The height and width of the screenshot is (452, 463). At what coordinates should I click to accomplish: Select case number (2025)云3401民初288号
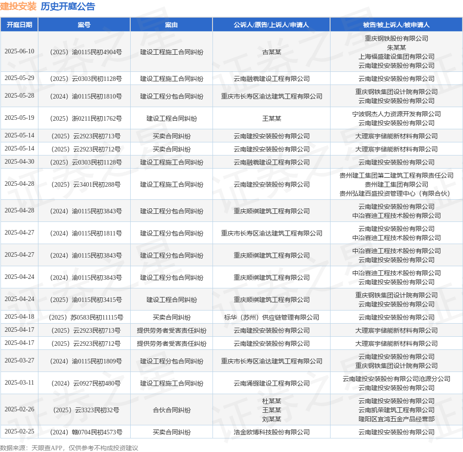[85, 184]
